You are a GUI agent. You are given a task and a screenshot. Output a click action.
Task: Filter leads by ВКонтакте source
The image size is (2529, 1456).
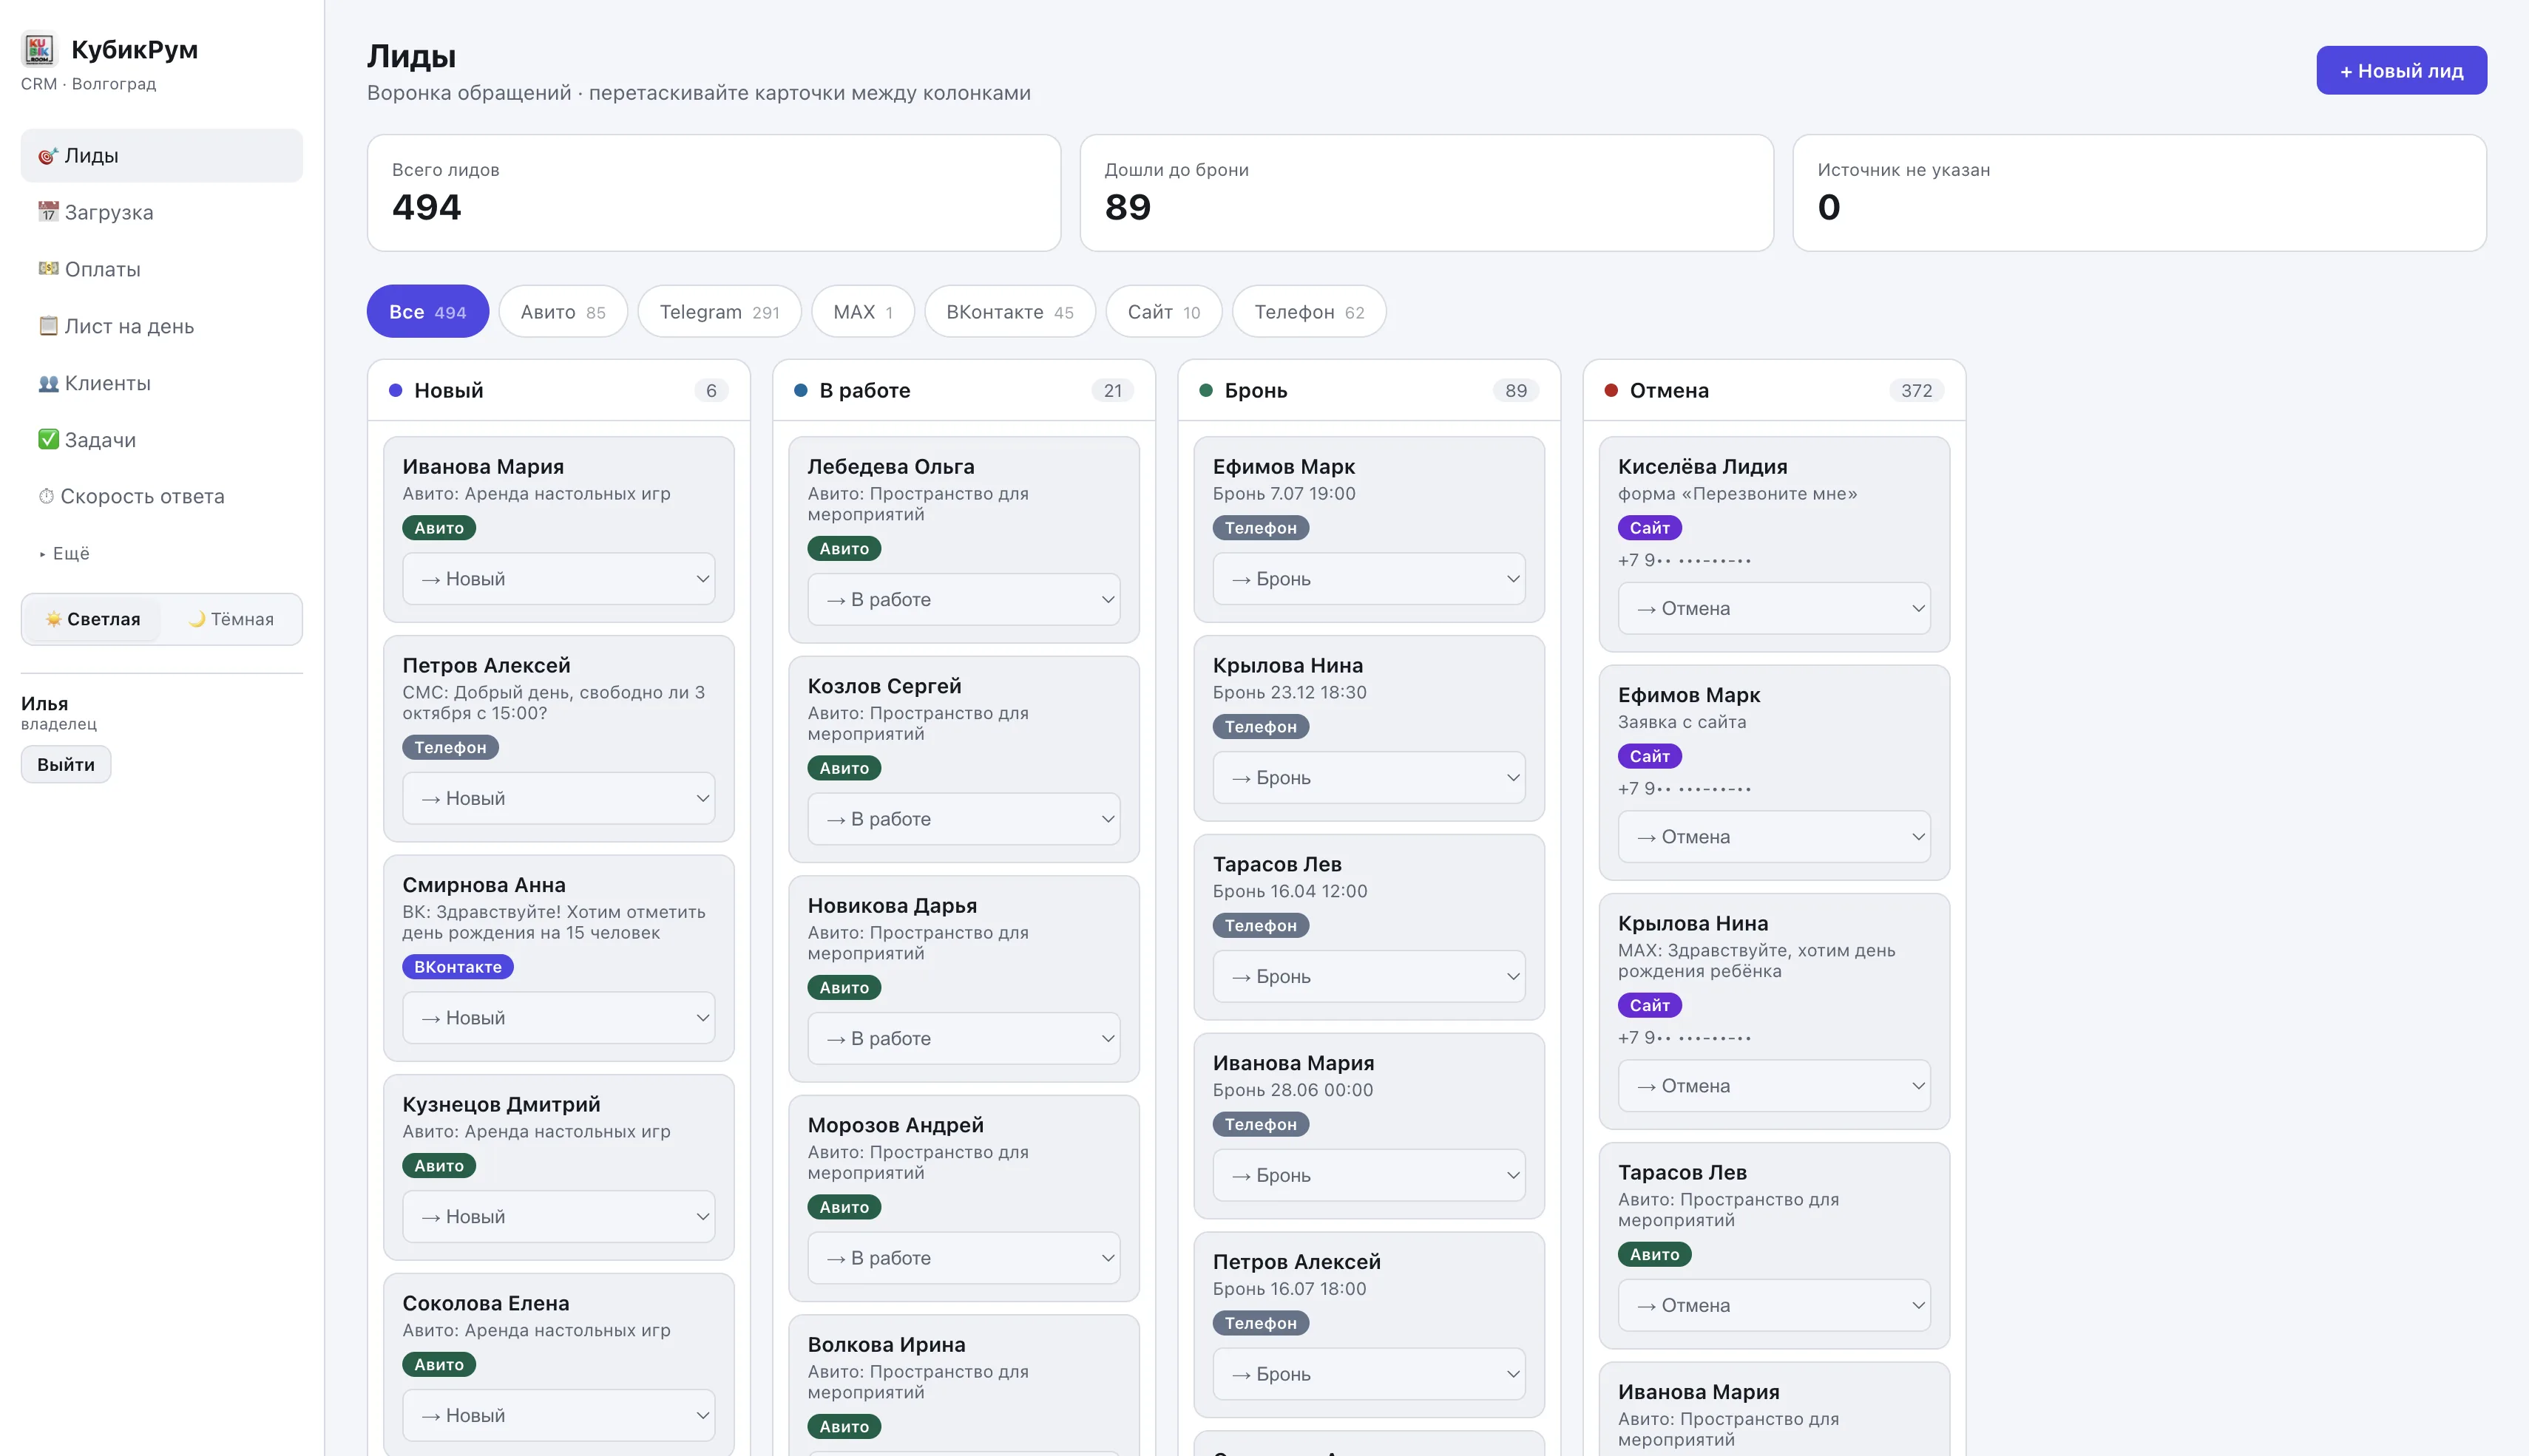[1009, 312]
